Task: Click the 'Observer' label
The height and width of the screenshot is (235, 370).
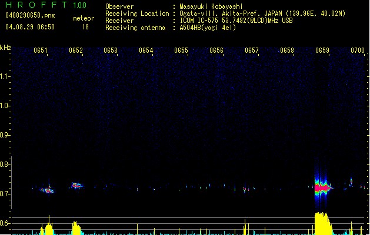Action: coord(119,6)
